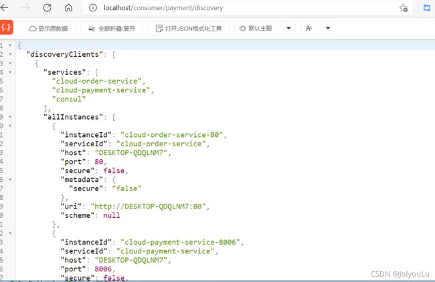
Task: Add page to favorites star icon
Action: (x=404, y=8)
